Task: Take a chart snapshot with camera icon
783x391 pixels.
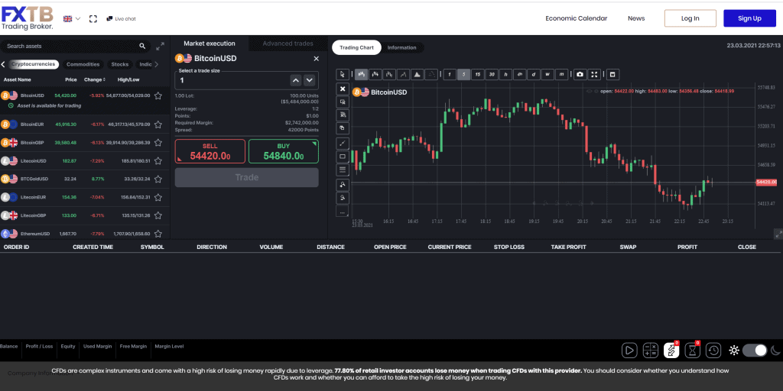Action: tap(580, 74)
